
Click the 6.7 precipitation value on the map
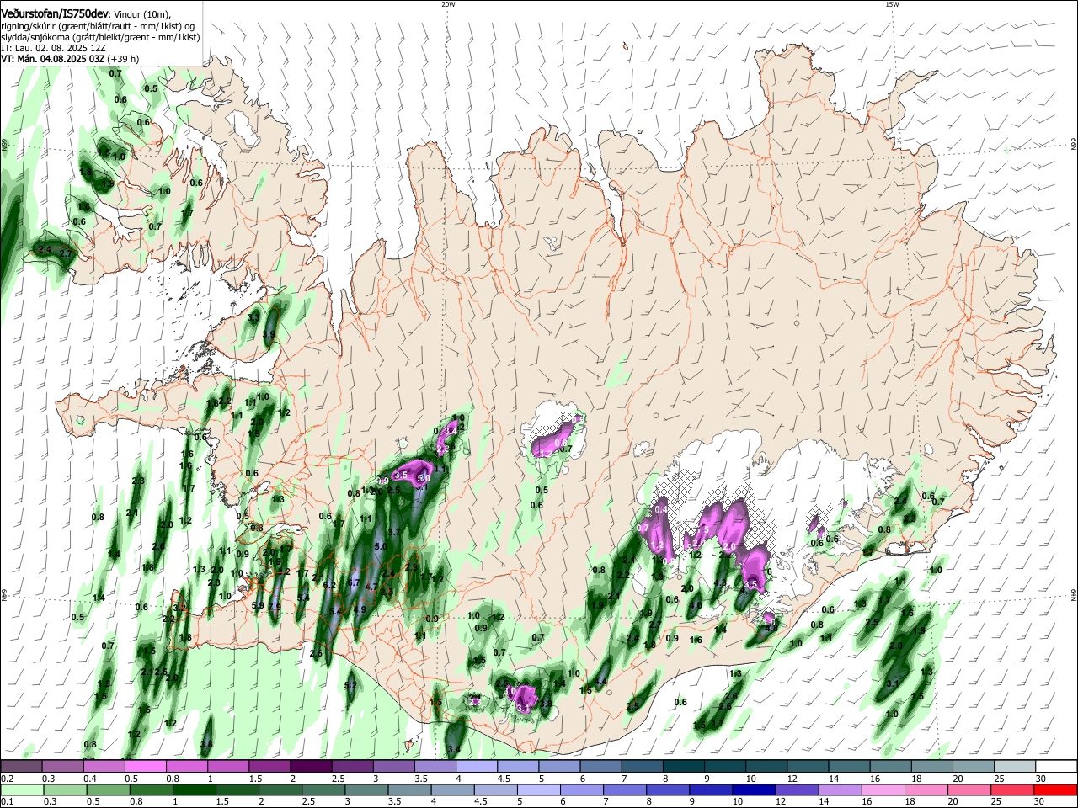[x=354, y=582]
